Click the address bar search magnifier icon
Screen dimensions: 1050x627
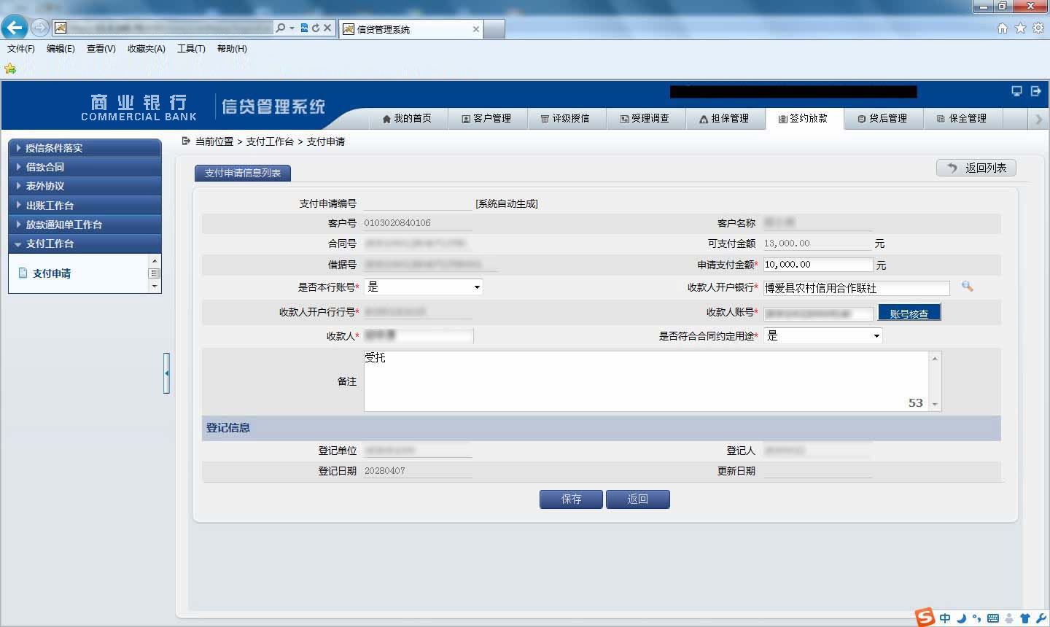point(280,28)
